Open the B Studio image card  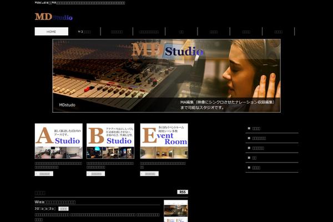[110, 141]
